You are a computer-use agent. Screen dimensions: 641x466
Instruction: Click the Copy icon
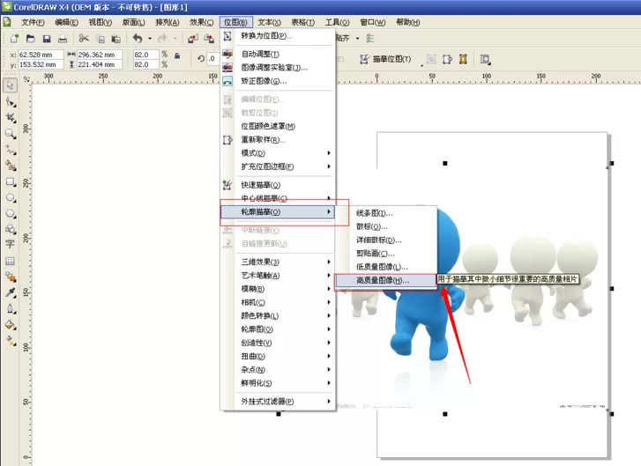pos(101,39)
